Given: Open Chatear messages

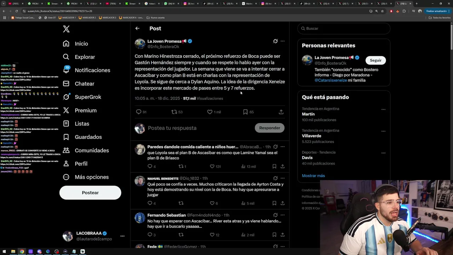Looking at the screenshot, I should (x=78, y=84).
